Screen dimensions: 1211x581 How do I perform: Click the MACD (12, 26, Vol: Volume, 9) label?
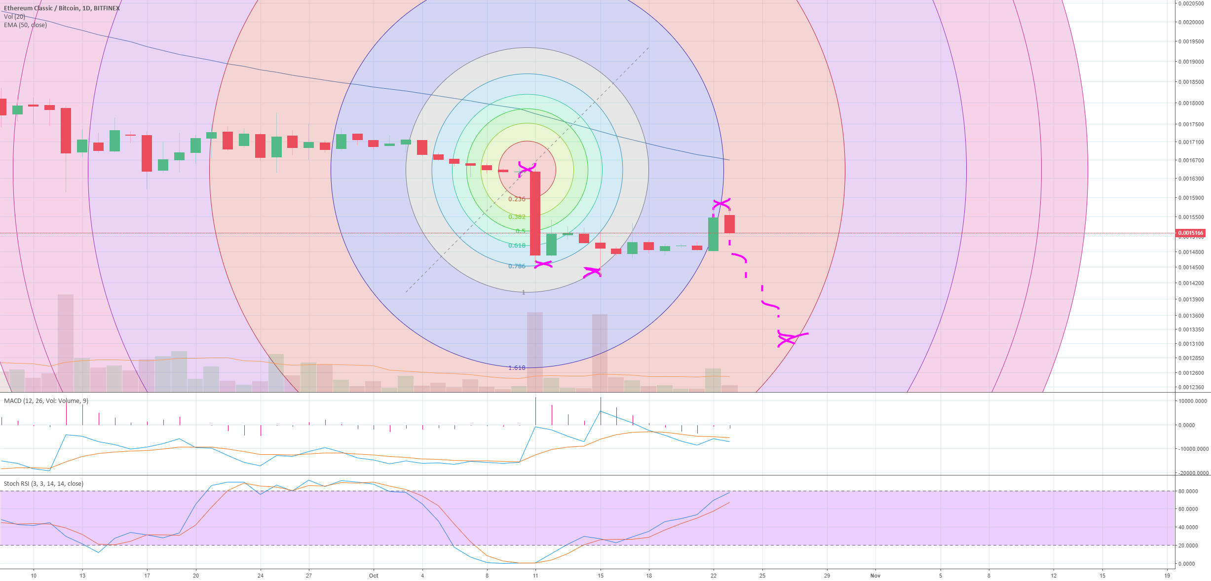tap(46, 400)
